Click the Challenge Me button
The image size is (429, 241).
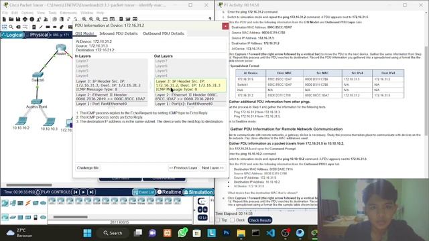tap(88, 168)
